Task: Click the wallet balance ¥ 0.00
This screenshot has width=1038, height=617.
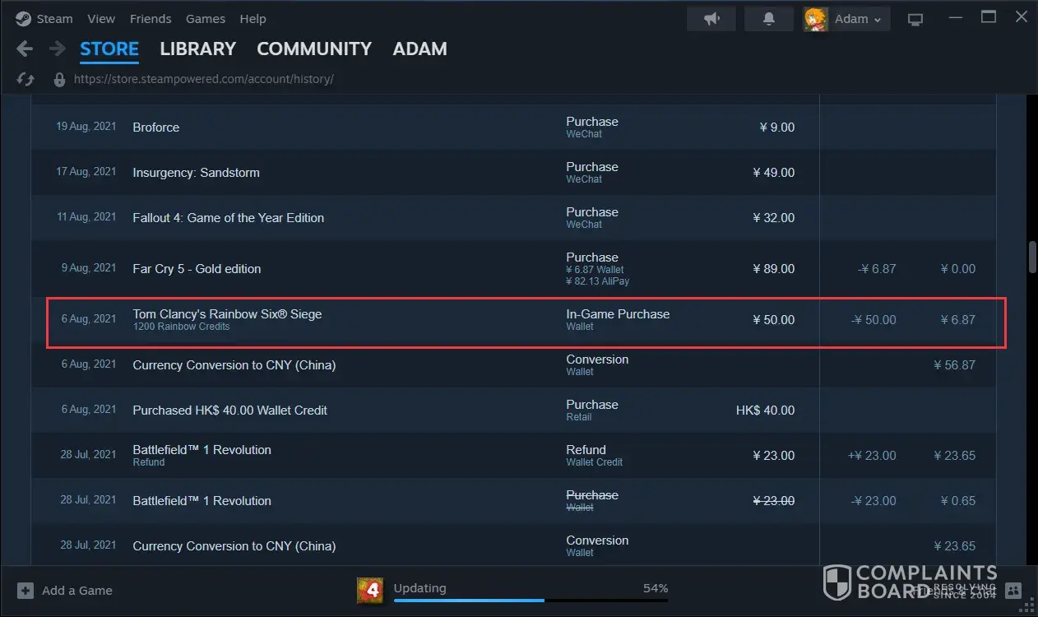Action: click(x=958, y=269)
